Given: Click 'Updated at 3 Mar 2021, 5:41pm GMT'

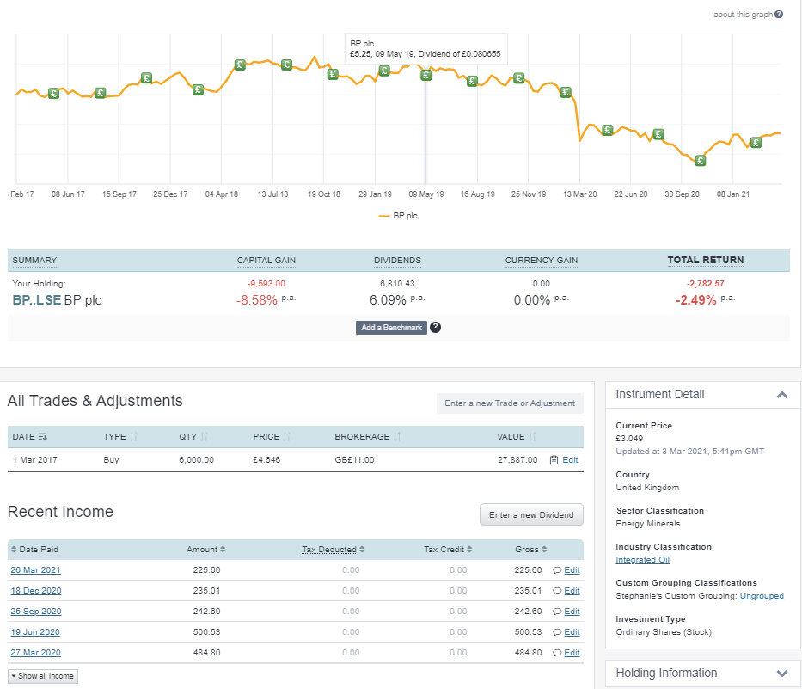Looking at the screenshot, I should [x=690, y=452].
